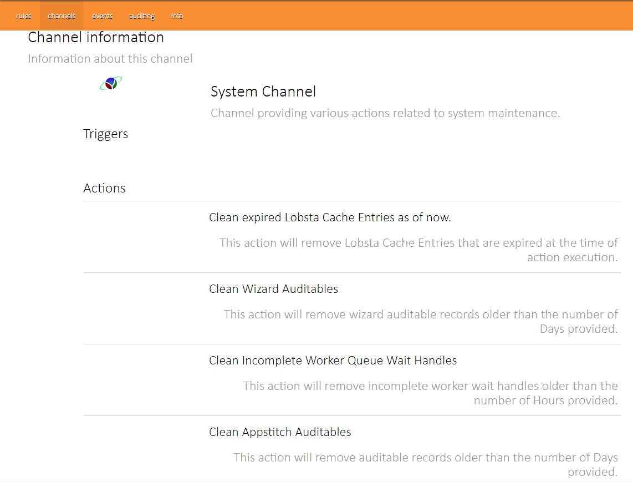Click the Channel information heading
The image size is (633, 482).
[x=96, y=37]
